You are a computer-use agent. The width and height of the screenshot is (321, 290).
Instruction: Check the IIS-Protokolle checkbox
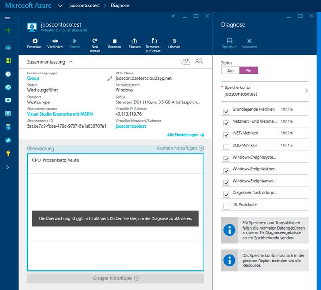pyautogui.click(x=226, y=206)
